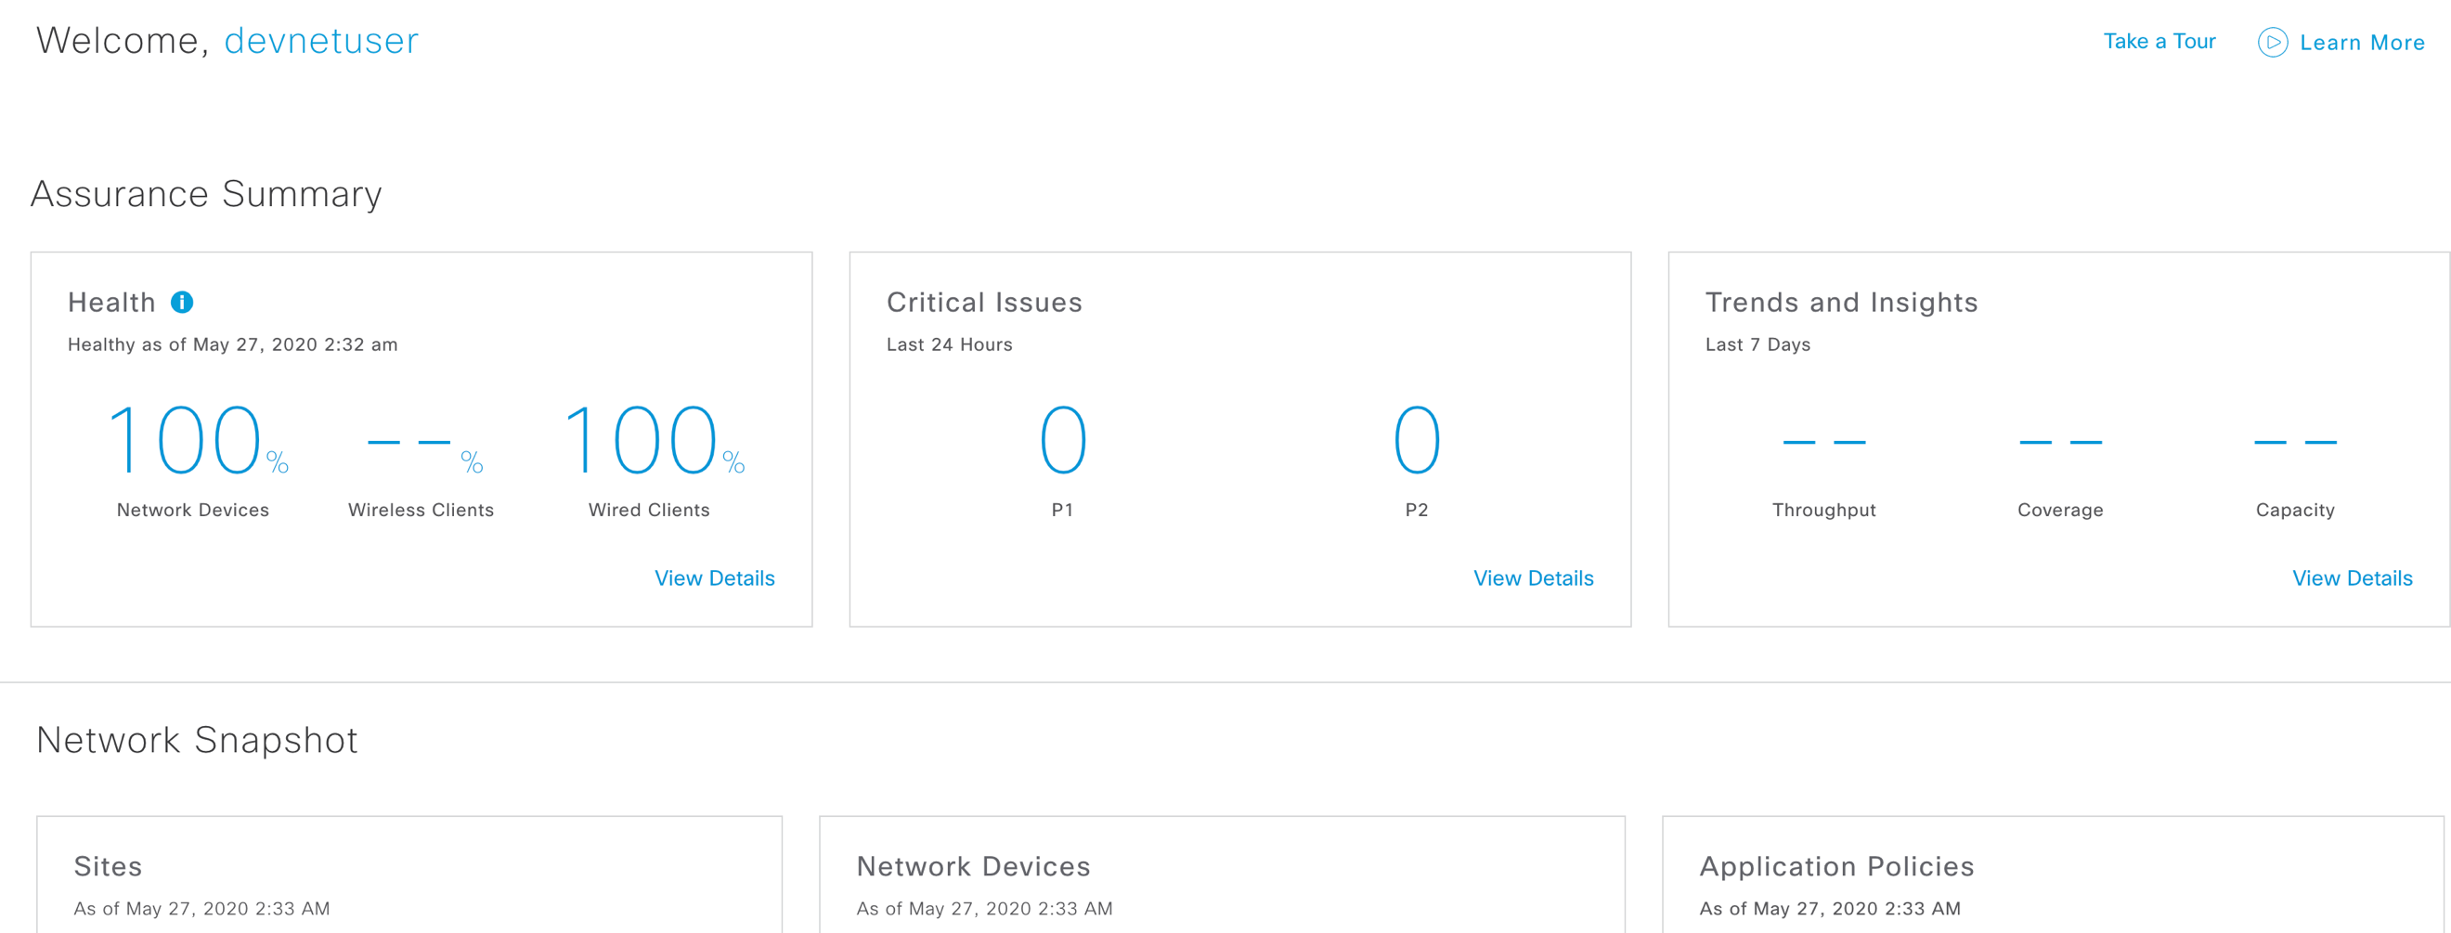This screenshot has height=933, width=2451.
Task: Select the Wireless Clients health metric
Action: pyautogui.click(x=421, y=442)
